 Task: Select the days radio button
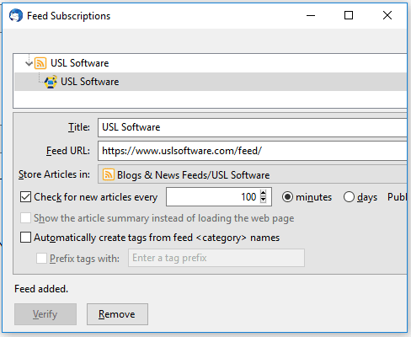[x=349, y=197]
